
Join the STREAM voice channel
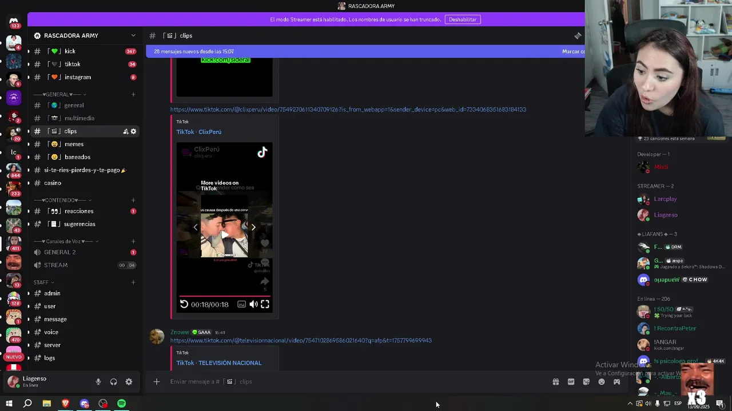point(85,265)
